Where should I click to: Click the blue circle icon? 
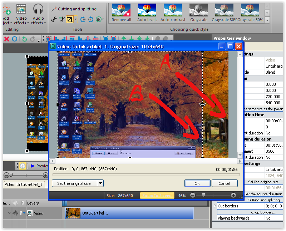[15, 39]
